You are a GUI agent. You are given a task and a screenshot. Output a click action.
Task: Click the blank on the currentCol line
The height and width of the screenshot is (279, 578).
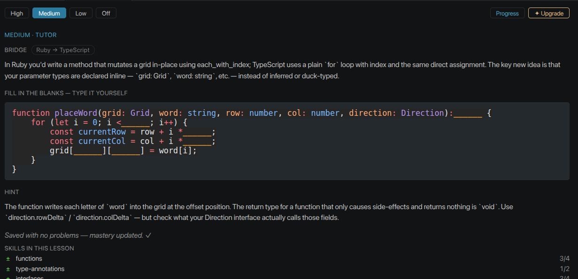point(197,141)
